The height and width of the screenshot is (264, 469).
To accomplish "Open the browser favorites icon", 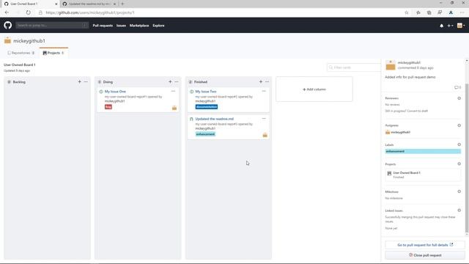I will (x=418, y=12).
